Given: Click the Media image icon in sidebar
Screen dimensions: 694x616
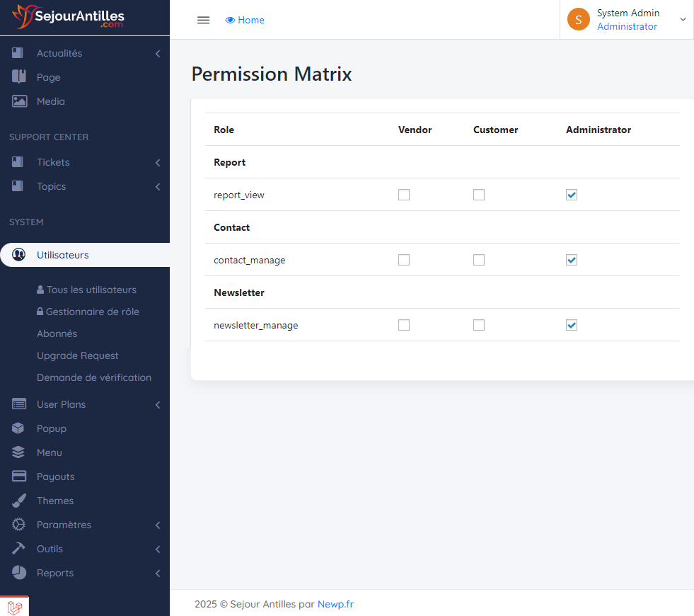Looking at the screenshot, I should 19,101.
